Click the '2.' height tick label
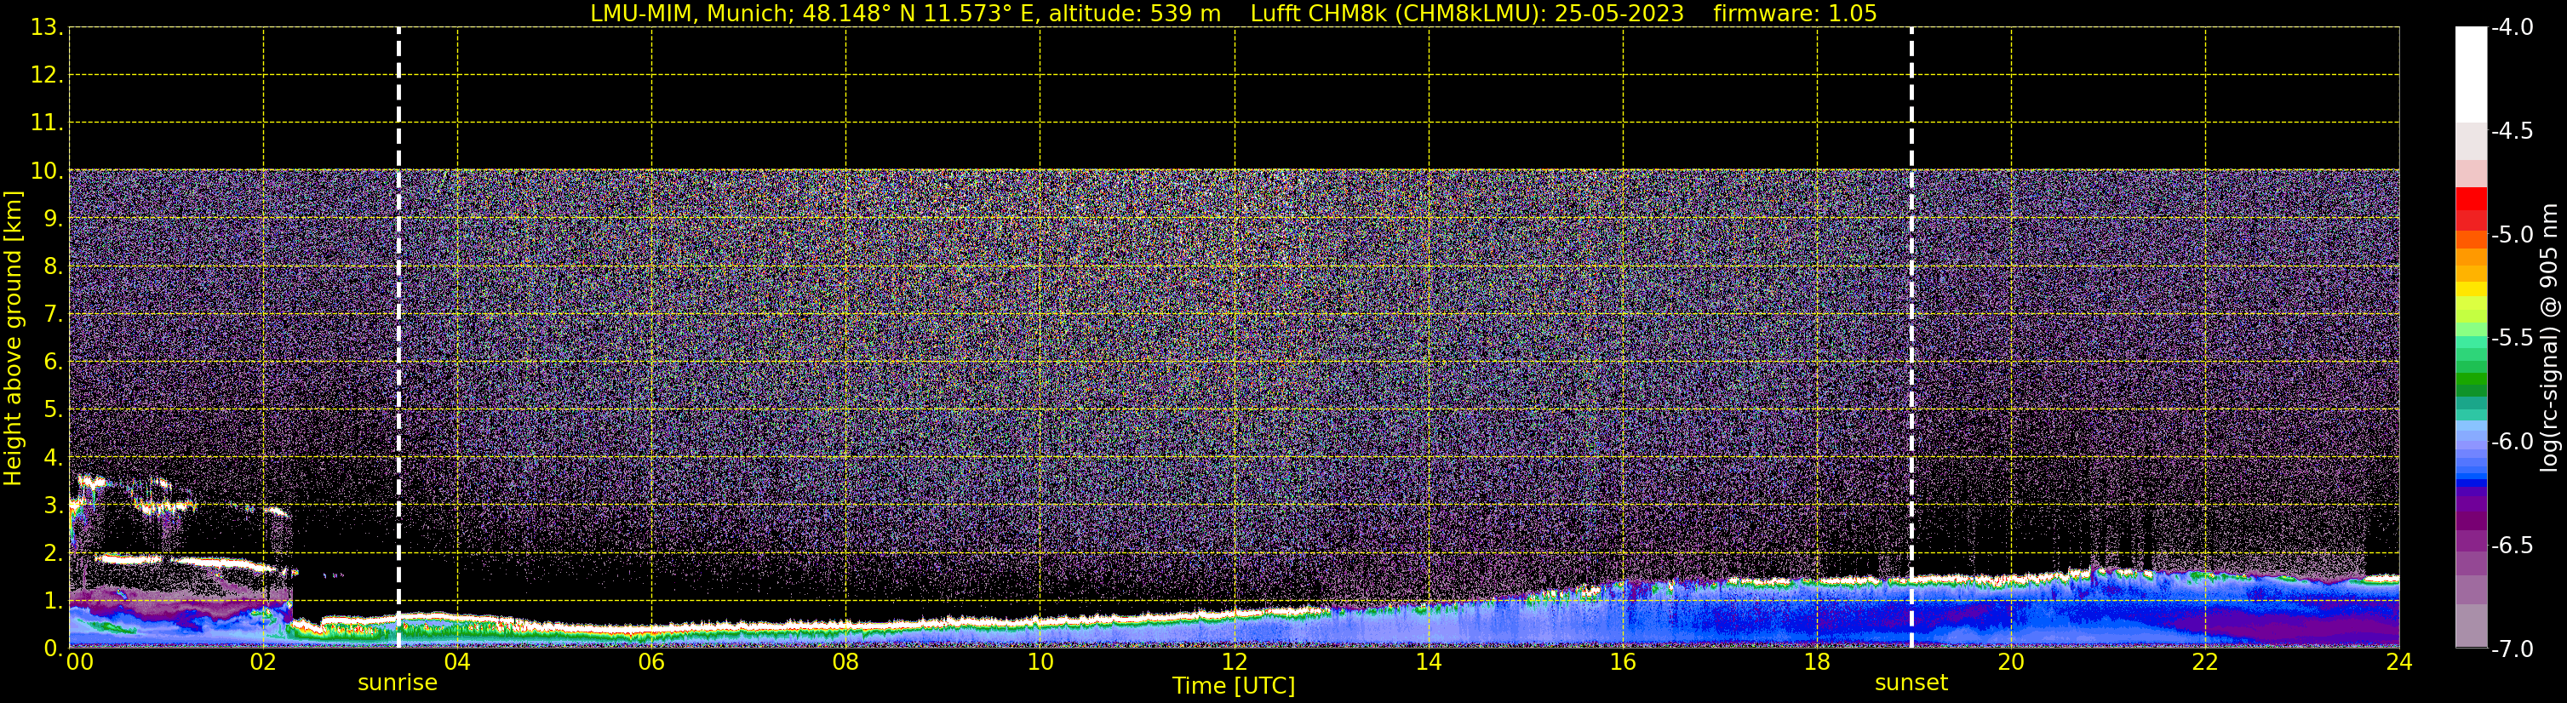 click(53, 552)
